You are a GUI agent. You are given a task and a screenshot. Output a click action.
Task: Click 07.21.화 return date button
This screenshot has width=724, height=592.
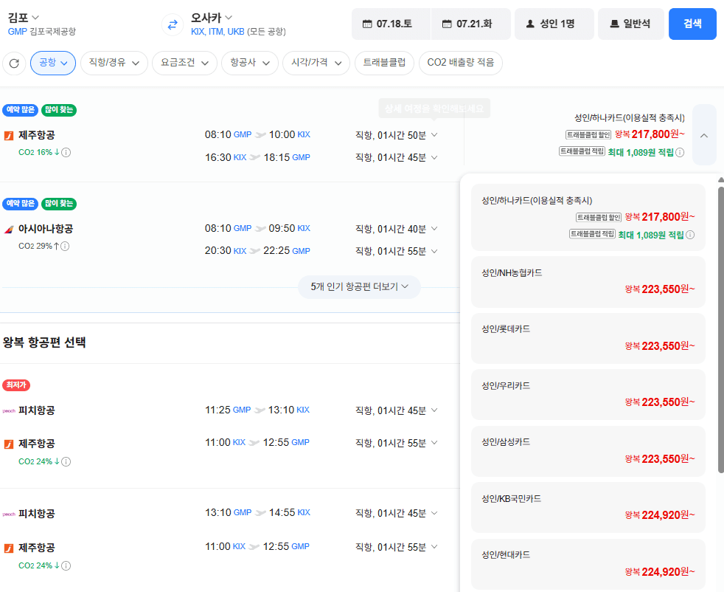471,24
